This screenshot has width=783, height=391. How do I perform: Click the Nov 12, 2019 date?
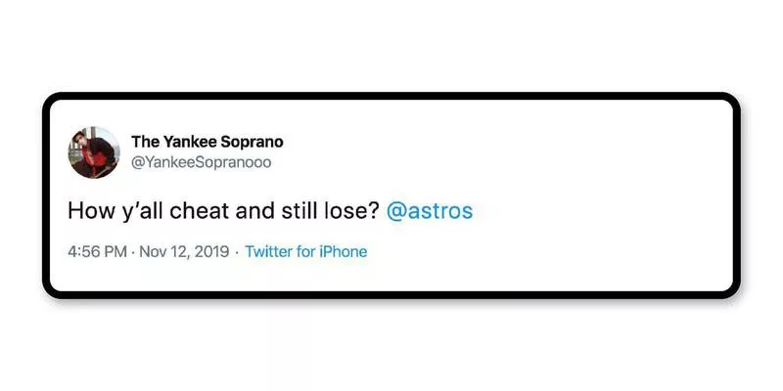pos(184,251)
